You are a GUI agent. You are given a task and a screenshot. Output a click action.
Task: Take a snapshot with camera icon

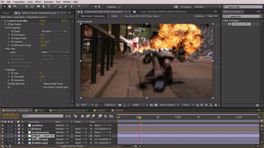(x=120, y=105)
